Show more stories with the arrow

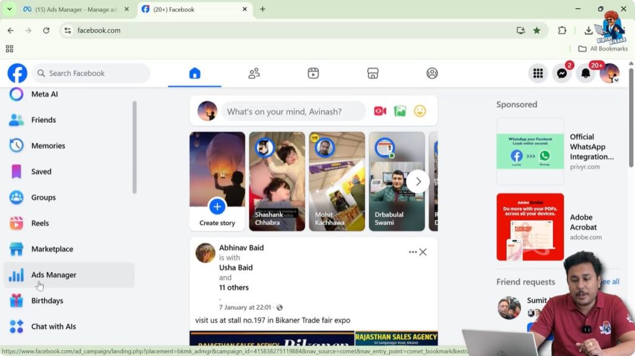pos(418,182)
